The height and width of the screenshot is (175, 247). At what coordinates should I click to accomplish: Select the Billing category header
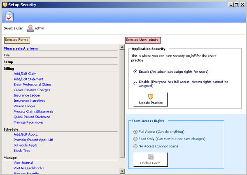pyautogui.click(x=9, y=69)
